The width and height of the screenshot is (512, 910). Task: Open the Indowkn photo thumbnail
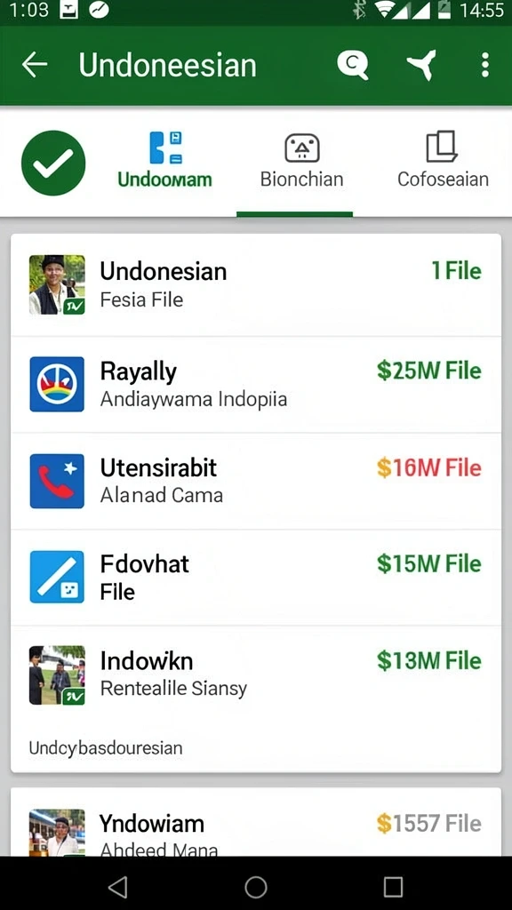[57, 675]
